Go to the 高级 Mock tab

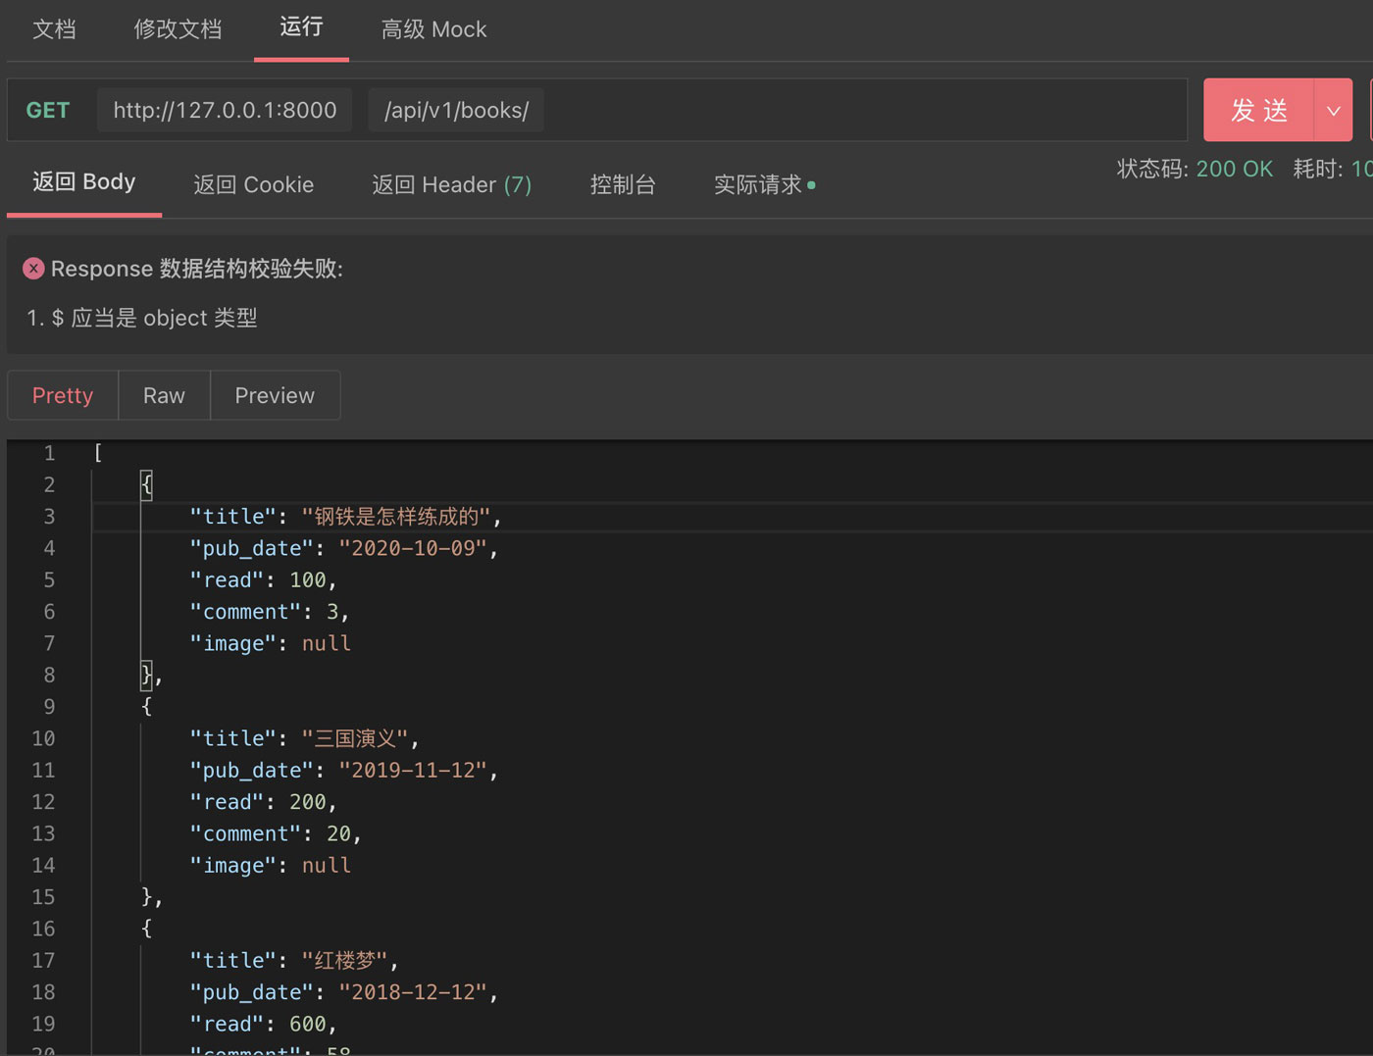(433, 29)
